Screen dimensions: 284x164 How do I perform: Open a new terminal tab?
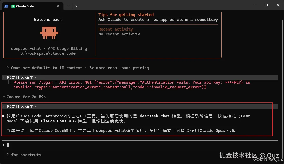tap(69, 6)
